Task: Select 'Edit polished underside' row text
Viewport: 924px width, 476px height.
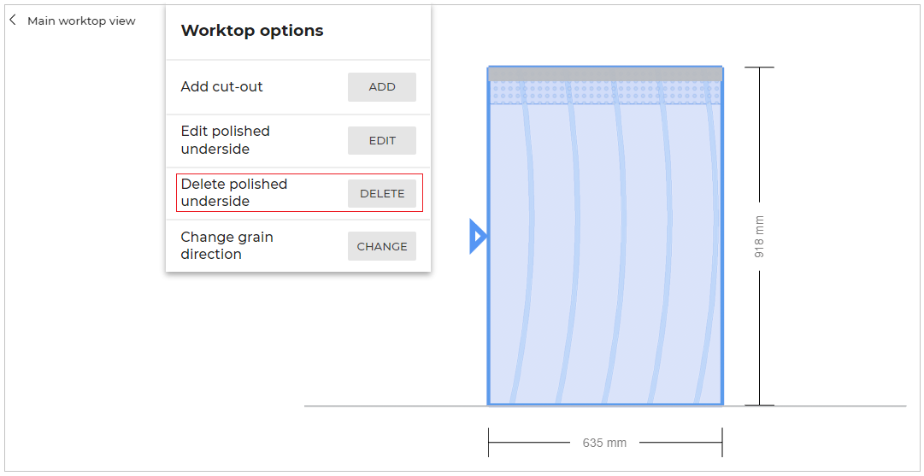Action: tap(226, 140)
